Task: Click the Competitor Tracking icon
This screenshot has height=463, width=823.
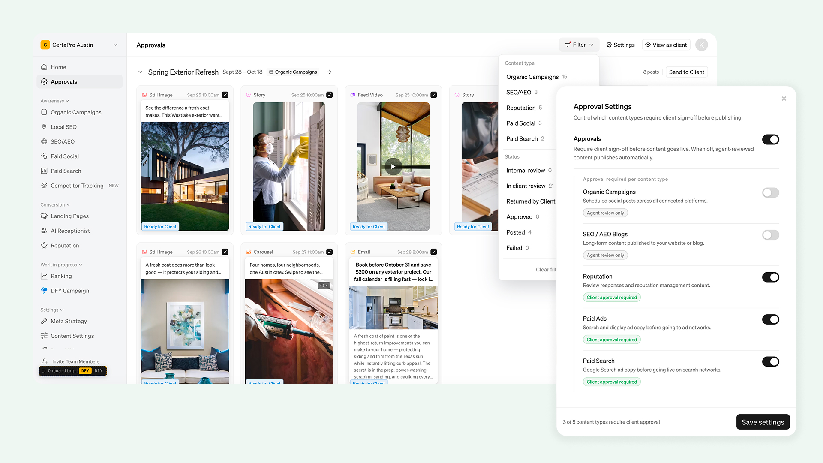Action: point(44,186)
